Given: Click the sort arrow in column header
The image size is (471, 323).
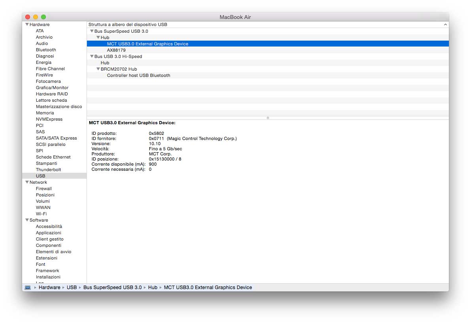Looking at the screenshot, I should pos(445,24).
